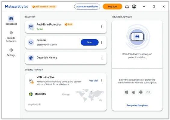Screen dimensions: 170x120
Task: Go to Identity Protection in sidebar
Action: tap(11, 37)
